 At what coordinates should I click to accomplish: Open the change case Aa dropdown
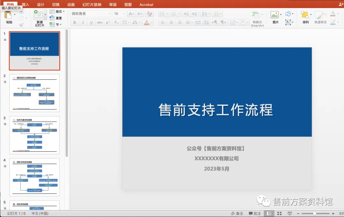(x=136, y=22)
